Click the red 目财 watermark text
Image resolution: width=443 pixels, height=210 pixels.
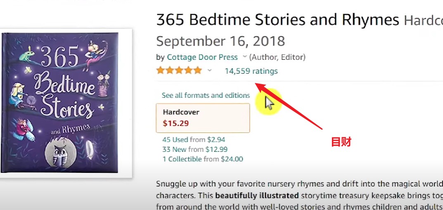(341, 142)
